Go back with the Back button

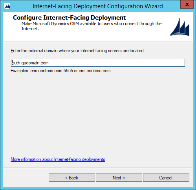pos(72,178)
